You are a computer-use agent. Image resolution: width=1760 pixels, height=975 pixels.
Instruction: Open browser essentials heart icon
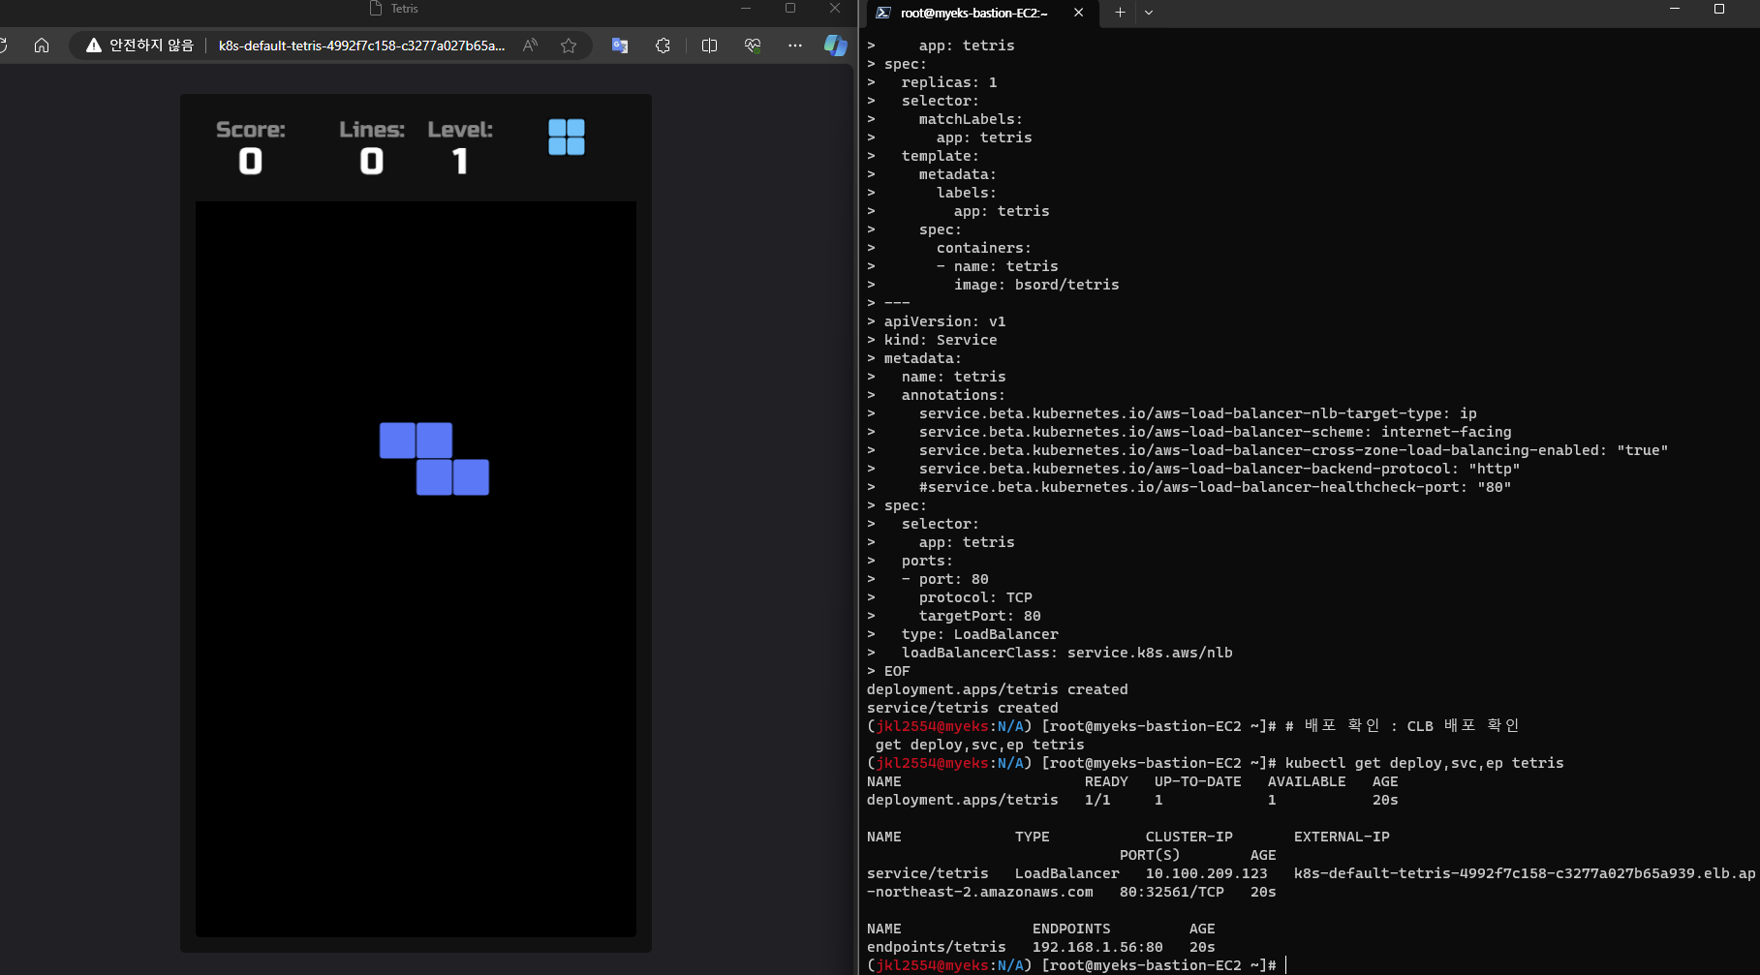tap(753, 46)
